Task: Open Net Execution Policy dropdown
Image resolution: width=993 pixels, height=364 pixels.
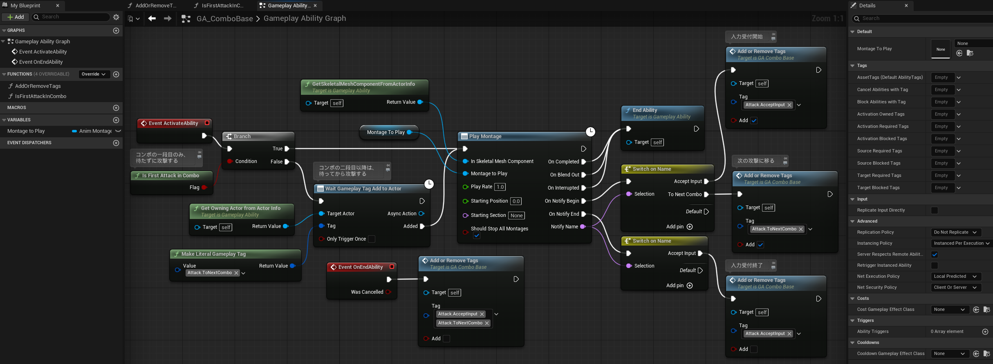Action: pyautogui.click(x=955, y=277)
